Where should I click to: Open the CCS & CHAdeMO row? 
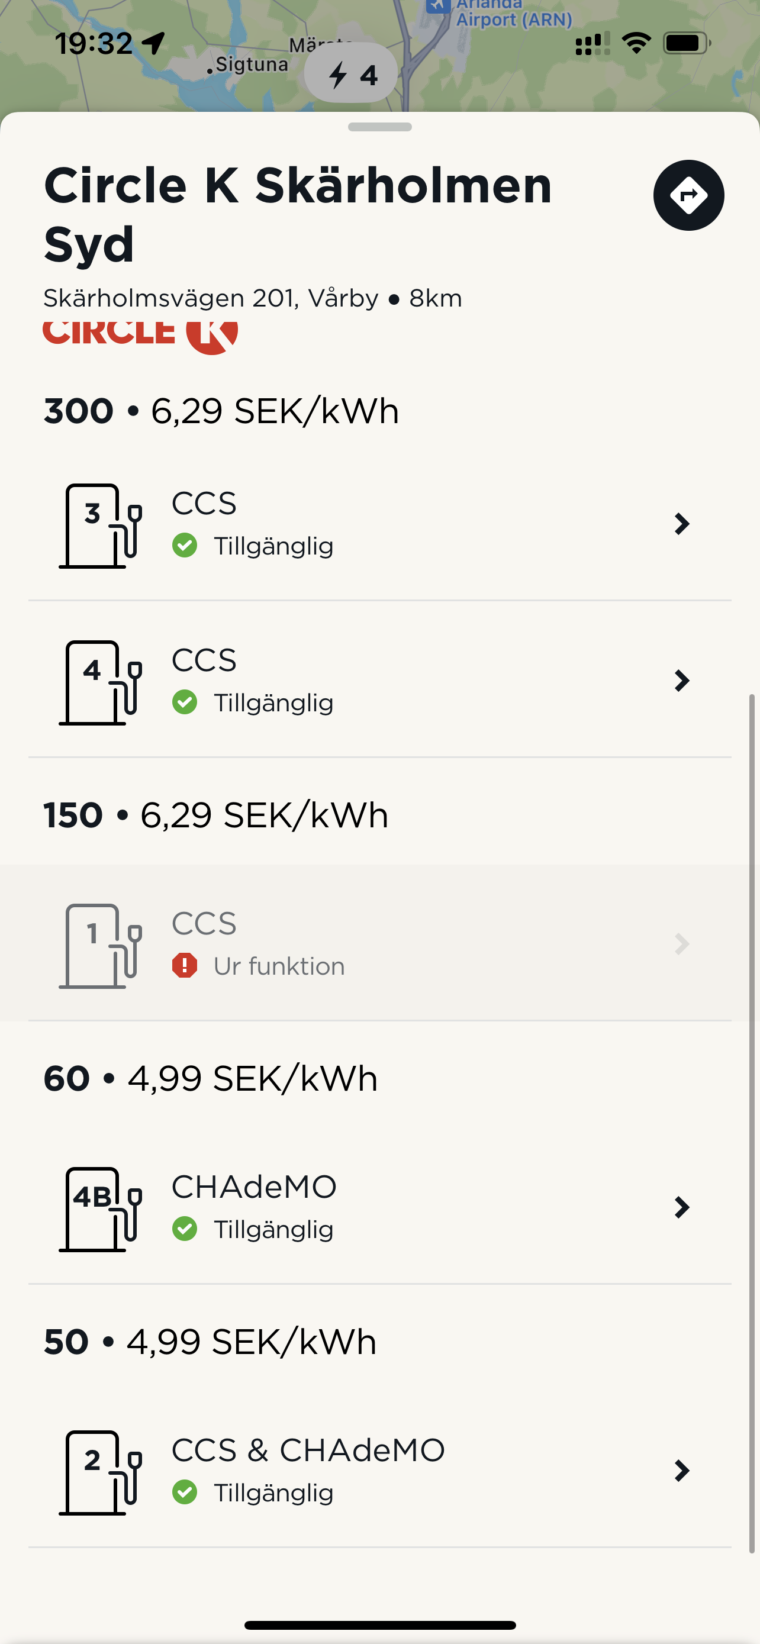[x=379, y=1472]
